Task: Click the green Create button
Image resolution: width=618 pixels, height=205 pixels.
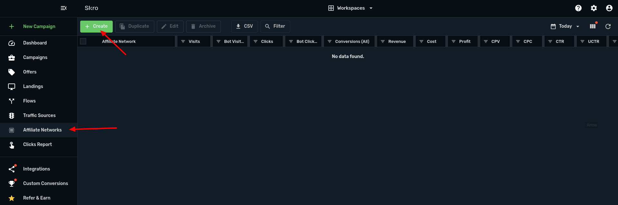Action: pyautogui.click(x=96, y=26)
